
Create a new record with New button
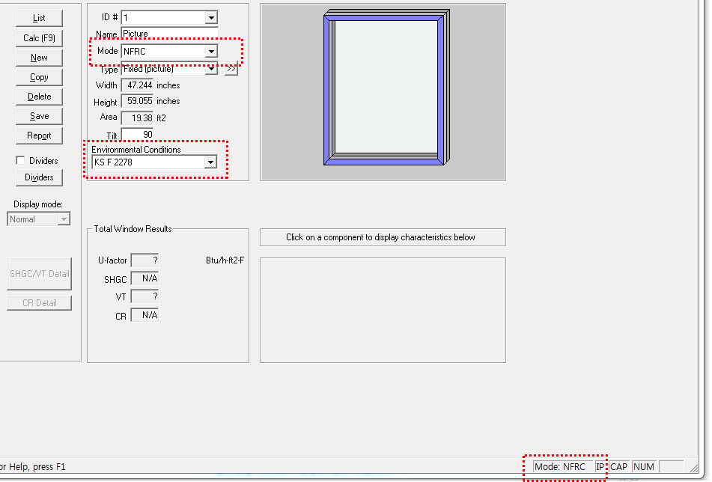tap(39, 58)
